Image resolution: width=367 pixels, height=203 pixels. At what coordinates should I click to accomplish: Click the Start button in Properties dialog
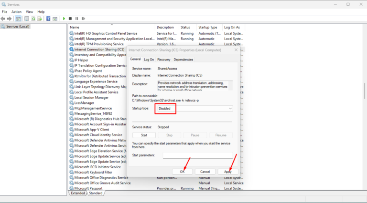pyautogui.click(x=144, y=135)
